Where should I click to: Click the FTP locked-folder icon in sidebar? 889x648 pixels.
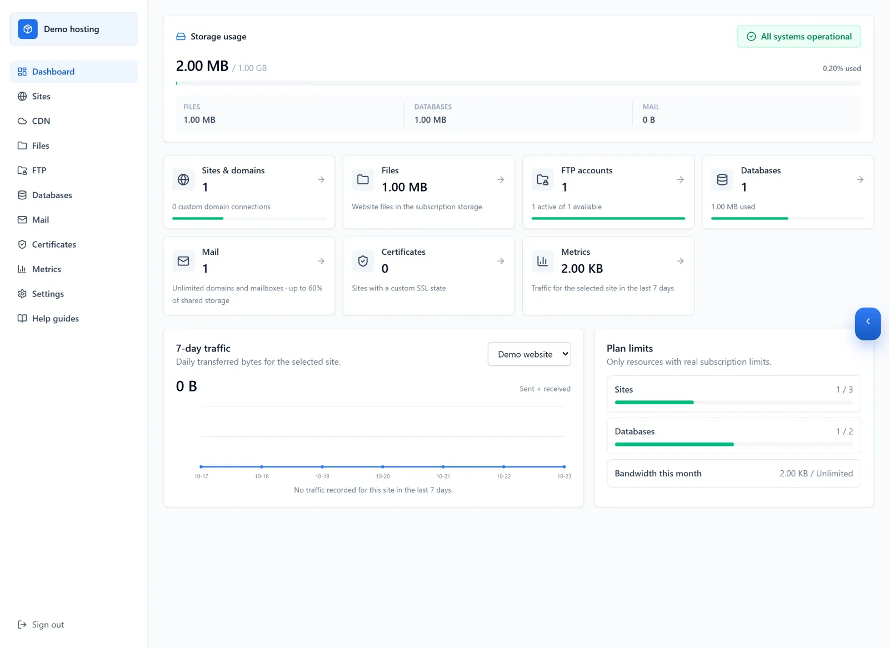coord(22,170)
